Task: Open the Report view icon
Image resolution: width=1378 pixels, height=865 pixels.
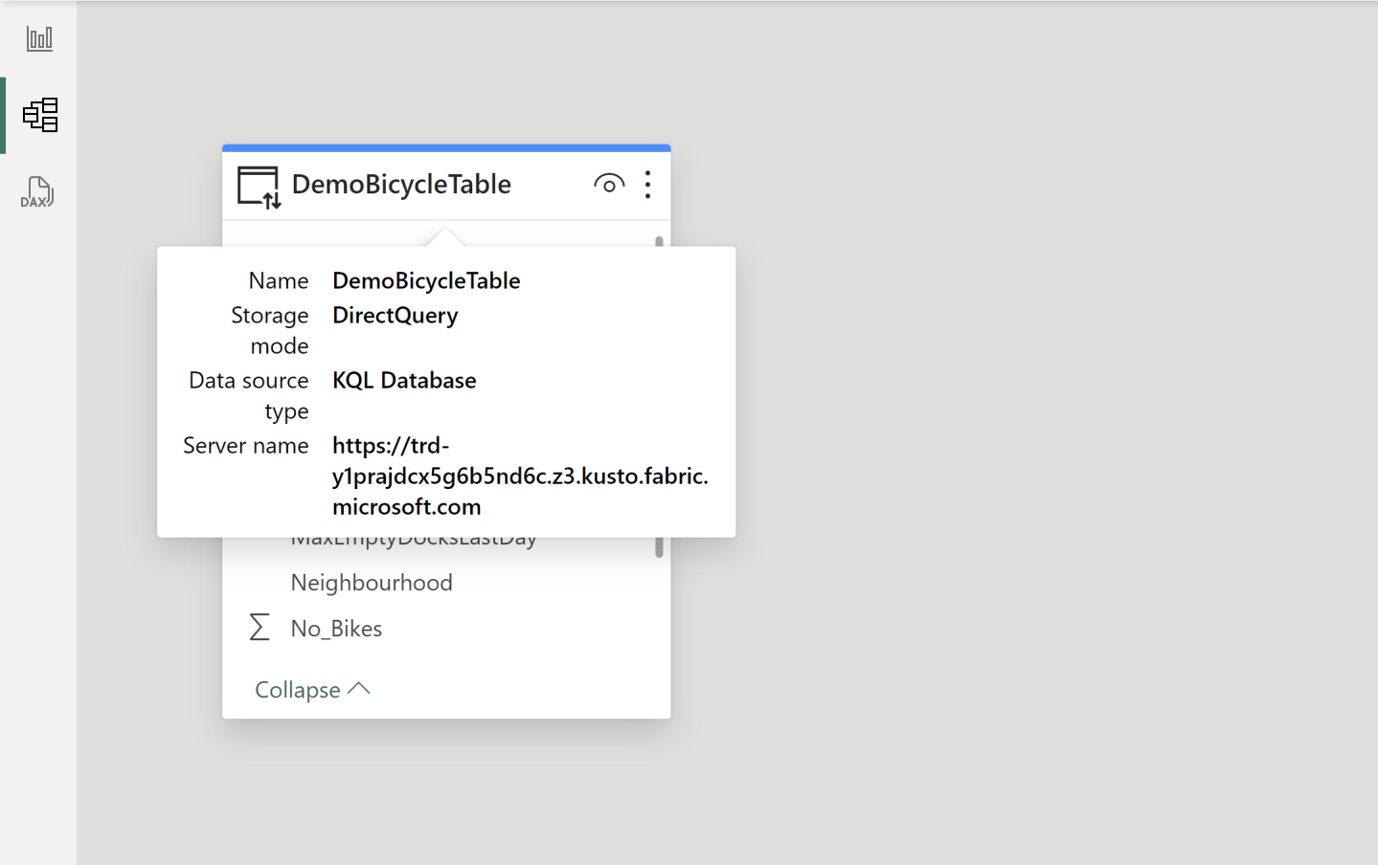Action: click(x=39, y=38)
